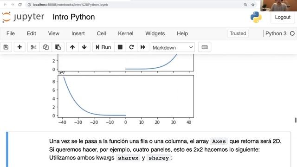This screenshot has width=297, height=167.
Task: Click the inline code word sharex
Action: coord(128,158)
